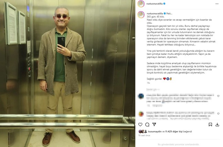Share the post with the paper plane icon

tap(154, 124)
